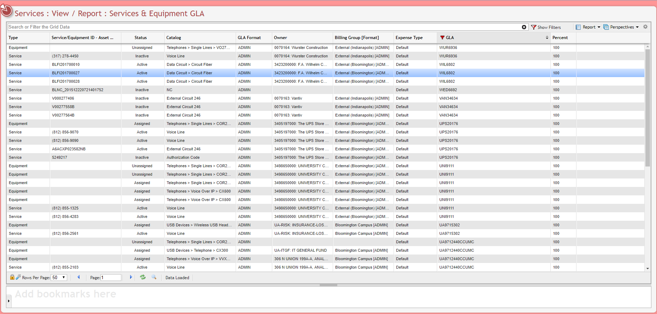Click the lock icon in the grid footer

(x=12, y=277)
